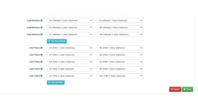Expand the AN Filter 1 Label dropdown
Image resolution: width=198 pixels, height=111 pixels.
pyautogui.click(x=70, y=48)
